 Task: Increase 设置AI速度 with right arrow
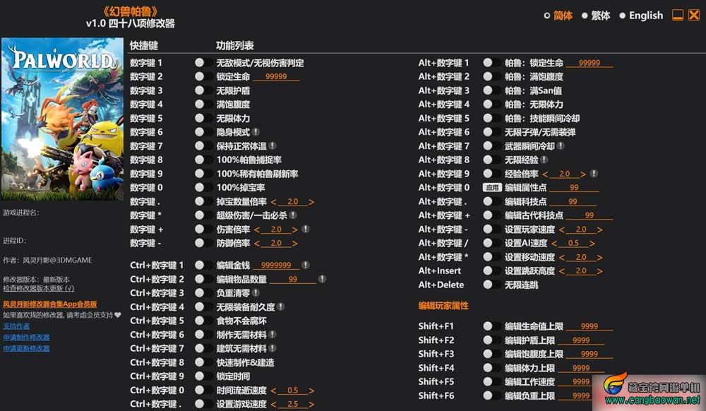(x=592, y=244)
